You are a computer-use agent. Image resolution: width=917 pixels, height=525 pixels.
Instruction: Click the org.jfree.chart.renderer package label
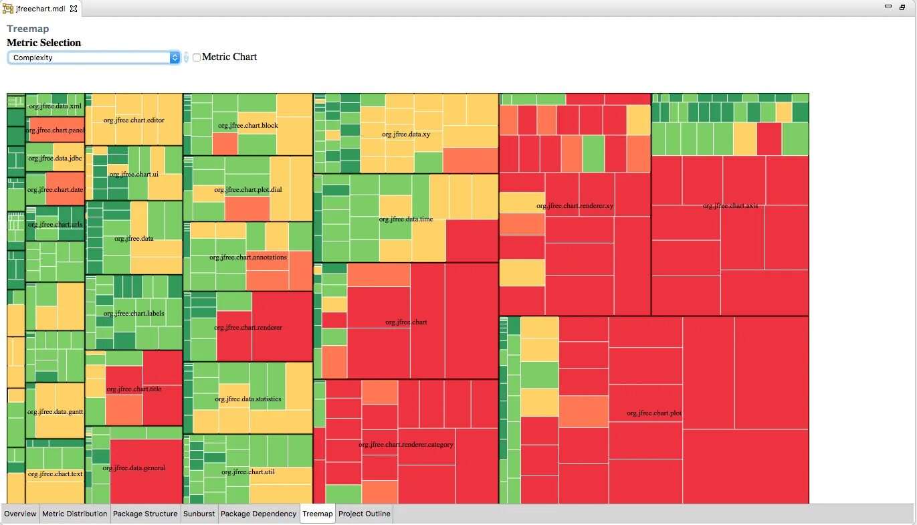tap(248, 328)
